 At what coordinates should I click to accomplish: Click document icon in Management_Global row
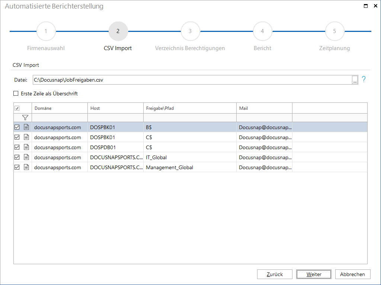[x=26, y=167]
